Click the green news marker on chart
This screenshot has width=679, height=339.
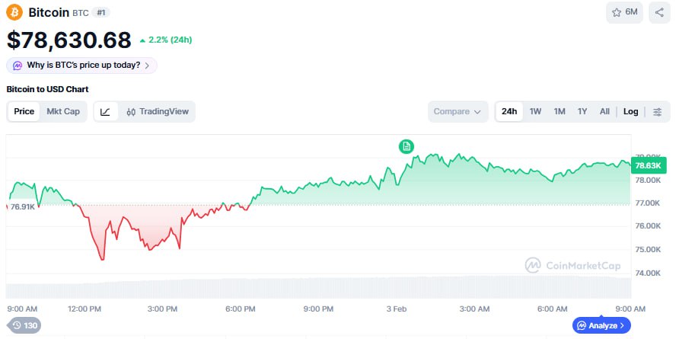tap(406, 146)
